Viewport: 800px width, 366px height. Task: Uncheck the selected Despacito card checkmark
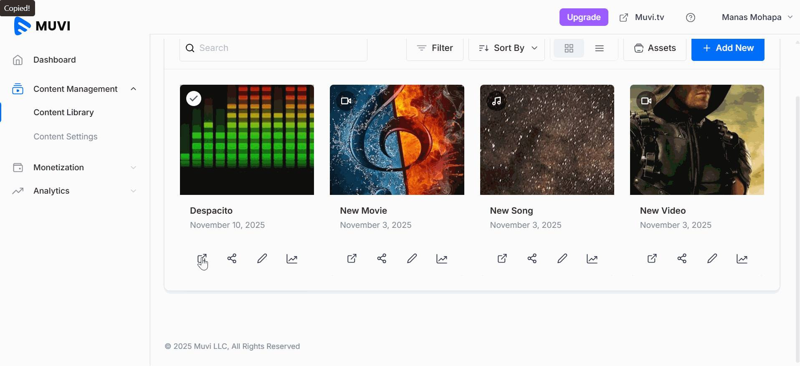[194, 98]
